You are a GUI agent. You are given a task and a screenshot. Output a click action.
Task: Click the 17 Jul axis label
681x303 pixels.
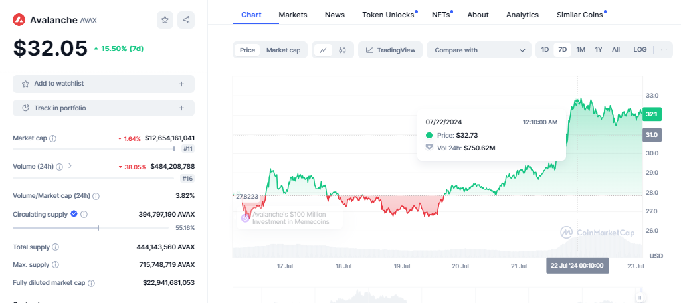click(284, 266)
